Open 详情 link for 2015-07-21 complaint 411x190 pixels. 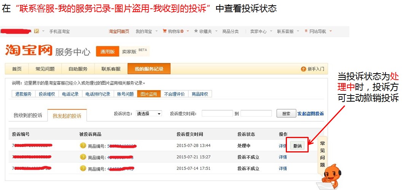point(282,157)
